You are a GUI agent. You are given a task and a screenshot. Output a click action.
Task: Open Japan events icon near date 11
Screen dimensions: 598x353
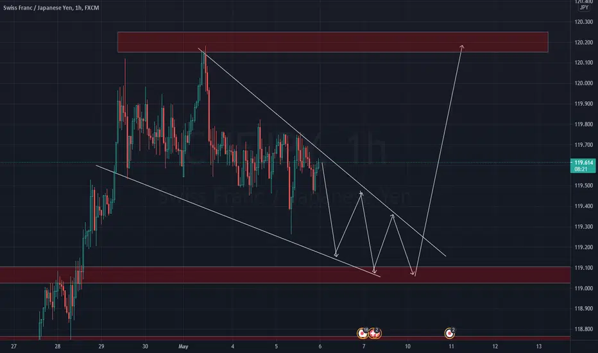click(450, 334)
